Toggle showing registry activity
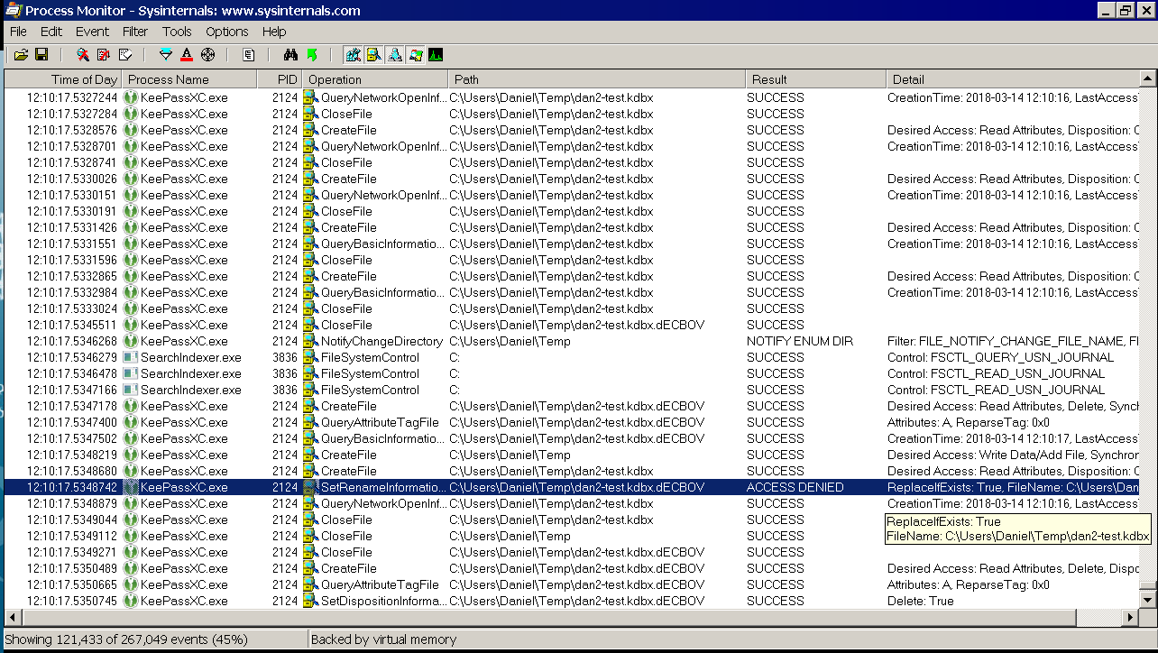This screenshot has width=1158, height=653. (x=352, y=54)
